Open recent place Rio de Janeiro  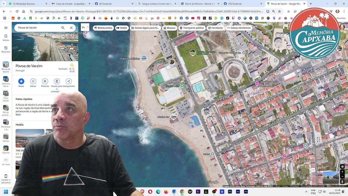(6, 110)
